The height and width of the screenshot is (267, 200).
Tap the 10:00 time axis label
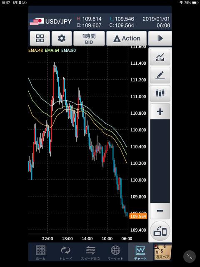point(107,239)
